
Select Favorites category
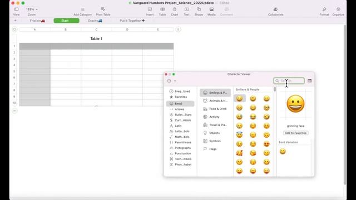tap(180, 97)
